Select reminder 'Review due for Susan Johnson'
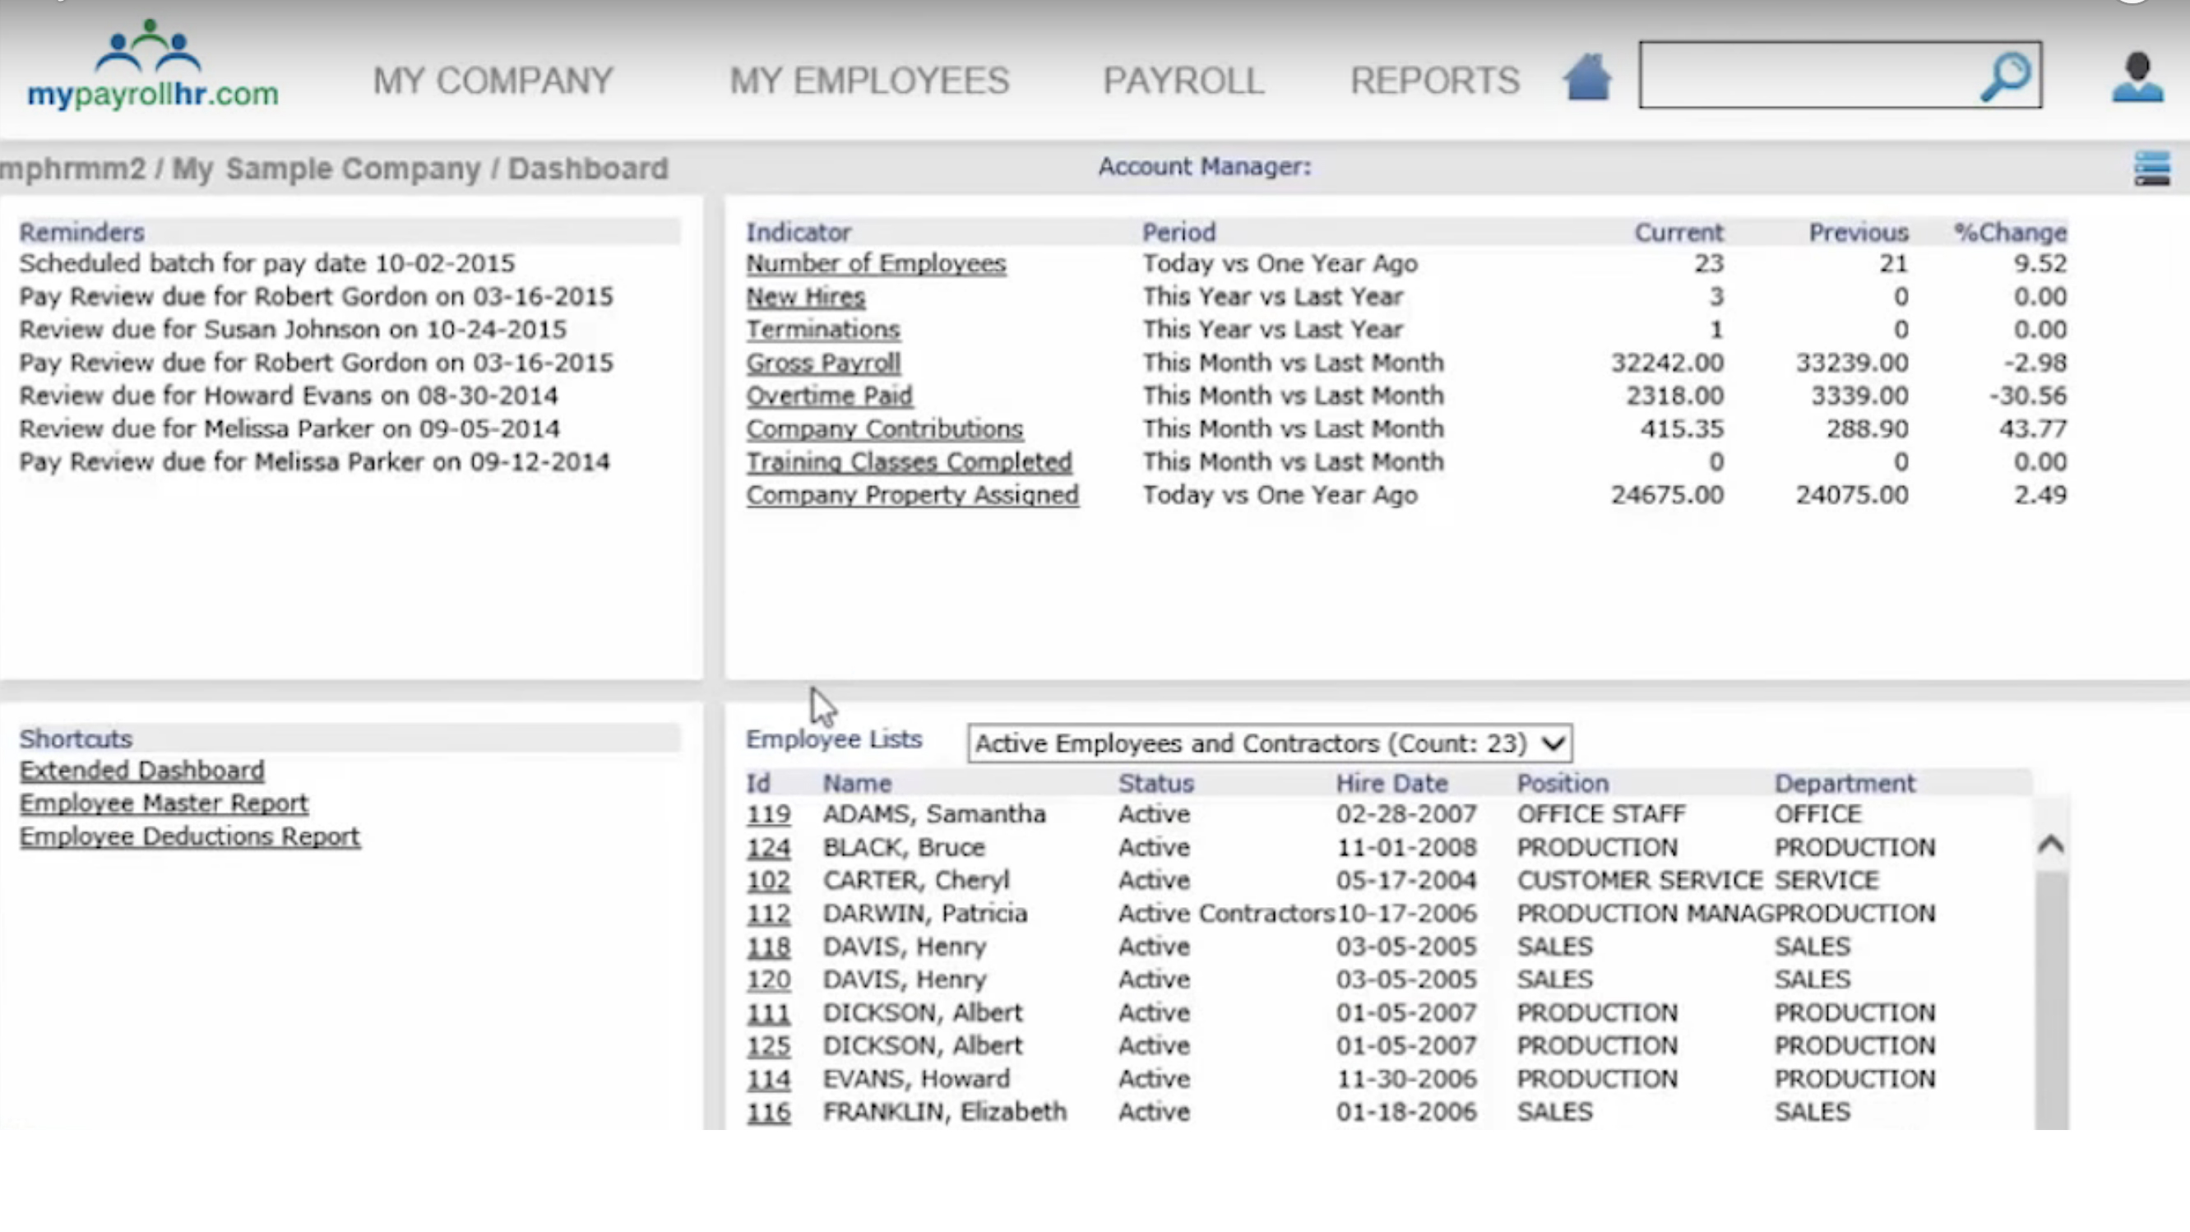This screenshot has width=2190, height=1232. click(x=293, y=330)
